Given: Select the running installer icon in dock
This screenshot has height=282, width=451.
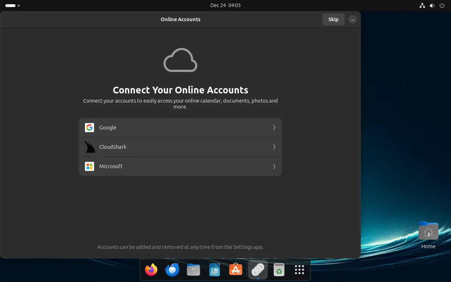Looking at the screenshot, I should click(258, 270).
